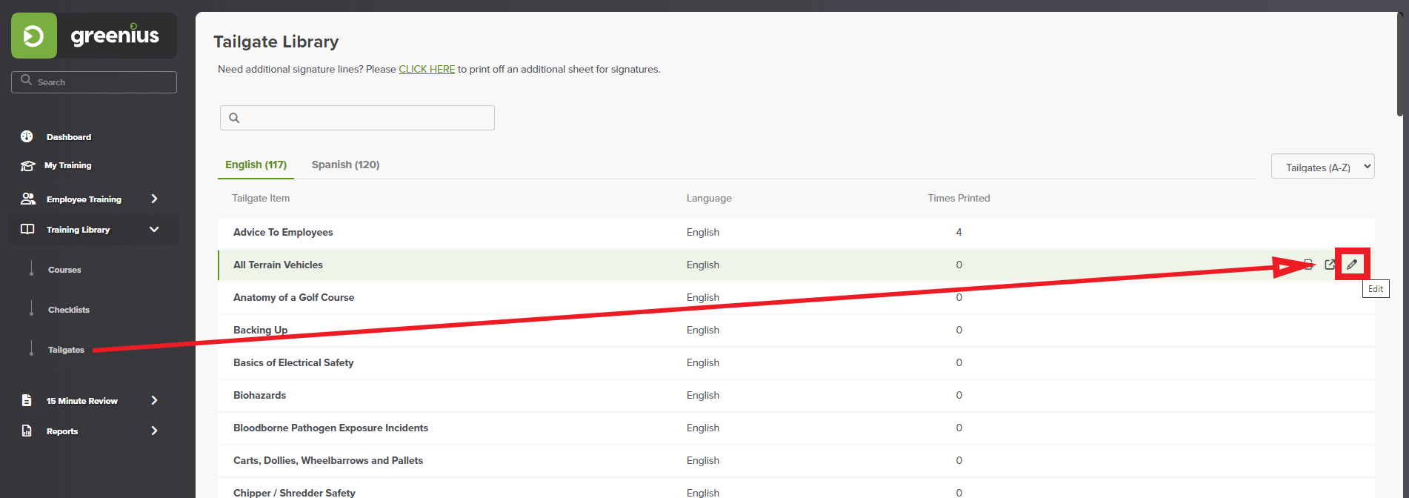Open the Advice To Employees tailgate
The image size is (1409, 498).
pyautogui.click(x=283, y=232)
